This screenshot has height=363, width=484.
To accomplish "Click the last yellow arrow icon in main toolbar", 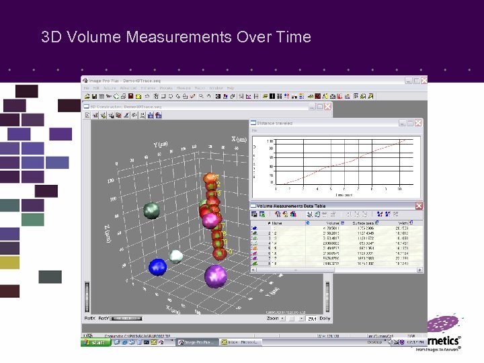I will (x=370, y=96).
